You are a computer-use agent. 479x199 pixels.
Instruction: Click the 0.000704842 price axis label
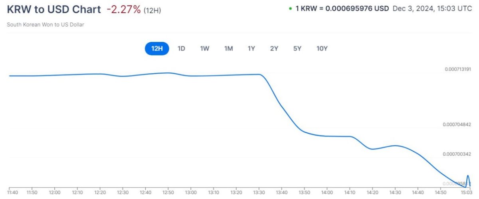458,124
